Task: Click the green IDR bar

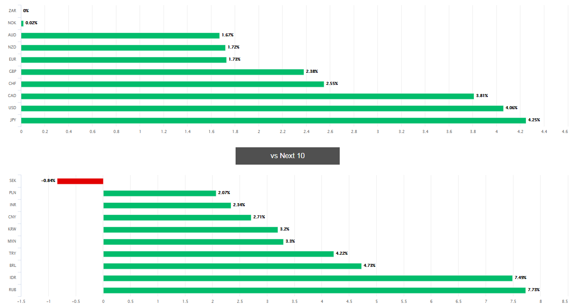Action: click(x=308, y=278)
